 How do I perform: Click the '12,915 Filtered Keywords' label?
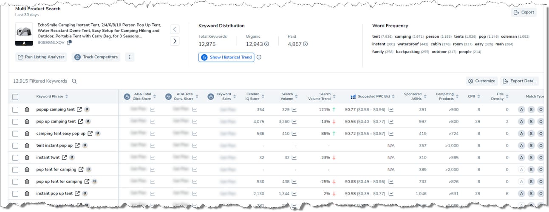(x=40, y=81)
